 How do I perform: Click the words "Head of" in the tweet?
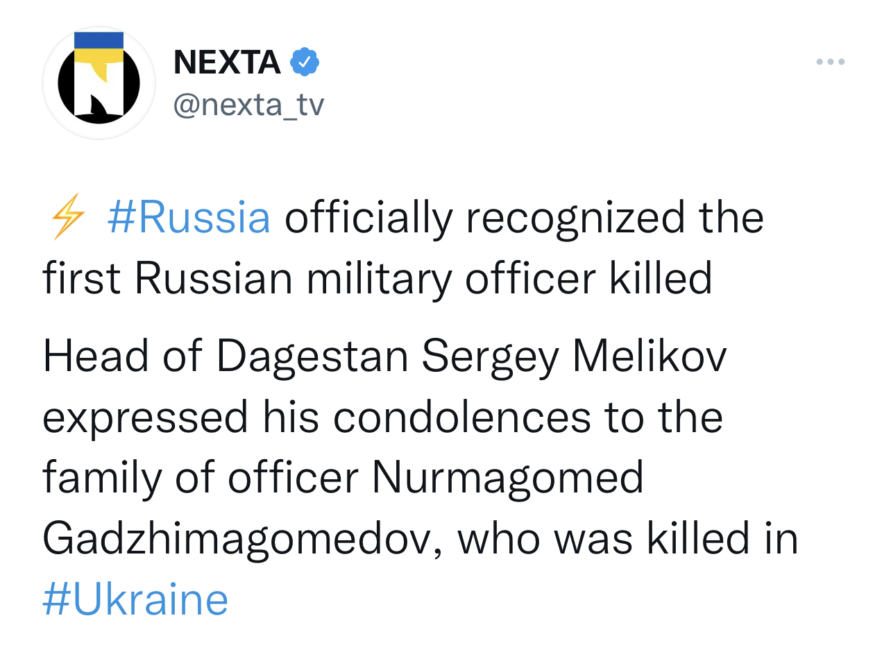(x=122, y=357)
